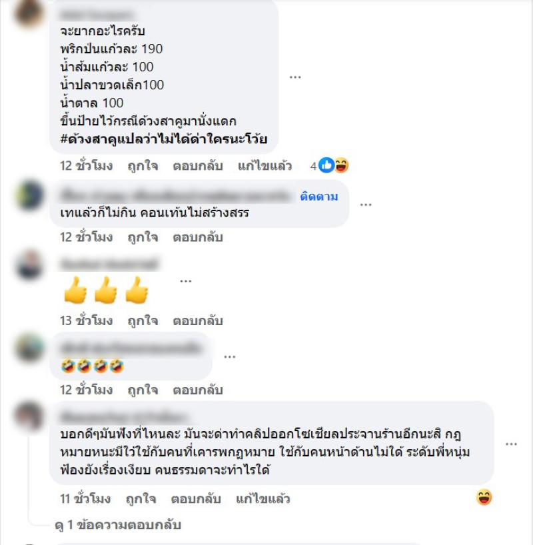
Task: Open options menu for the chili price comment
Action: coord(295,77)
